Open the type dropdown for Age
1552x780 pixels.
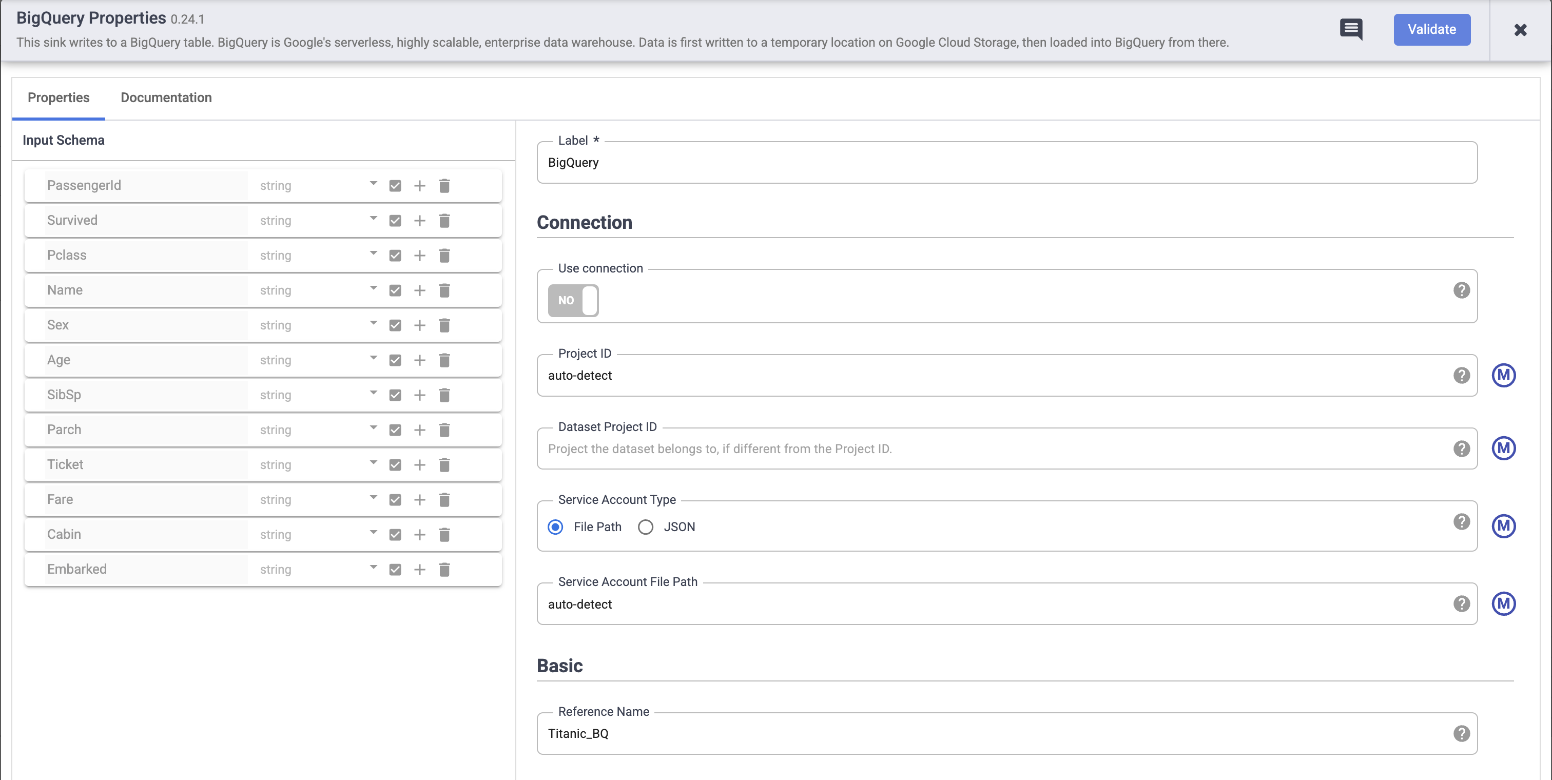372,360
